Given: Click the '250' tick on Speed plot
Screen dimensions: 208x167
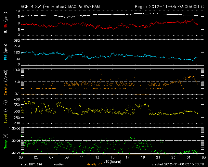Looking at the screenshot, I should [x=17, y=118].
